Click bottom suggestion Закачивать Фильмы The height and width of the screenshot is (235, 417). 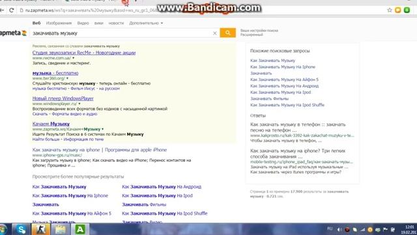pyautogui.click(x=144, y=204)
